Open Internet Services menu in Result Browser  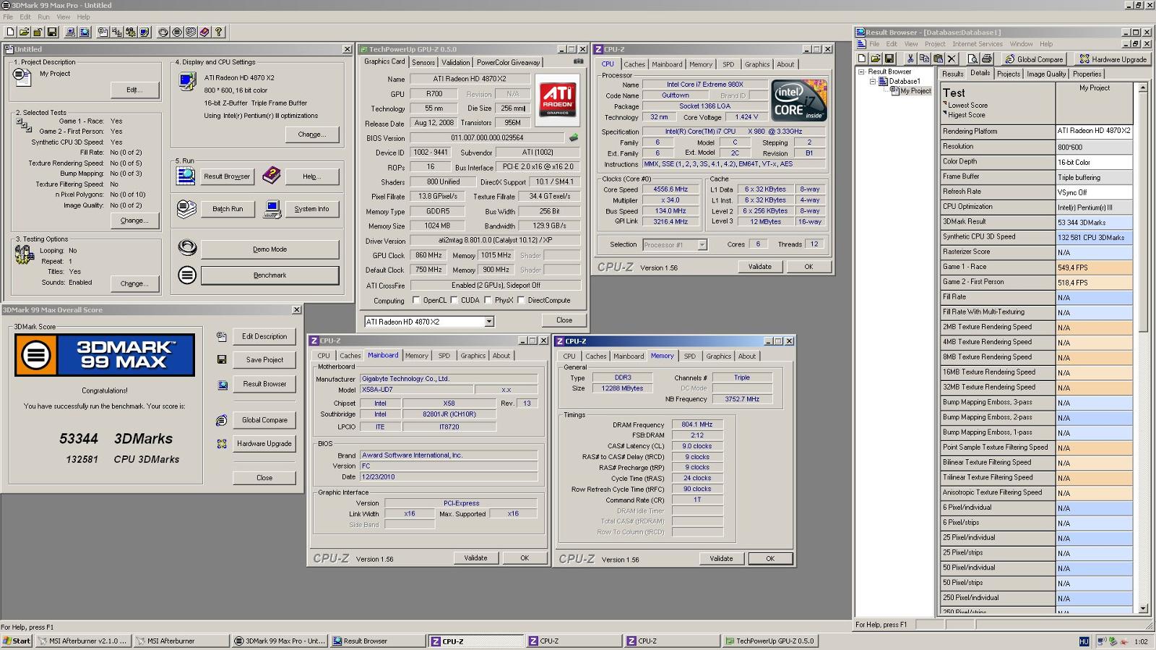tap(977, 44)
